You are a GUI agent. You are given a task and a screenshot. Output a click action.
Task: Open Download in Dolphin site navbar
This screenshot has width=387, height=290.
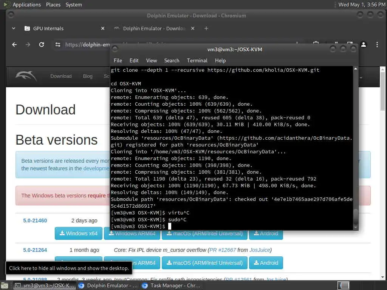coord(61,76)
